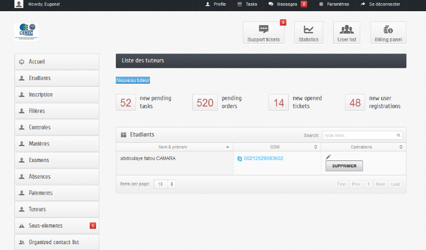This screenshot has width=426, height=250.
Task: Open Messages in the top bar
Action: click(x=287, y=4)
